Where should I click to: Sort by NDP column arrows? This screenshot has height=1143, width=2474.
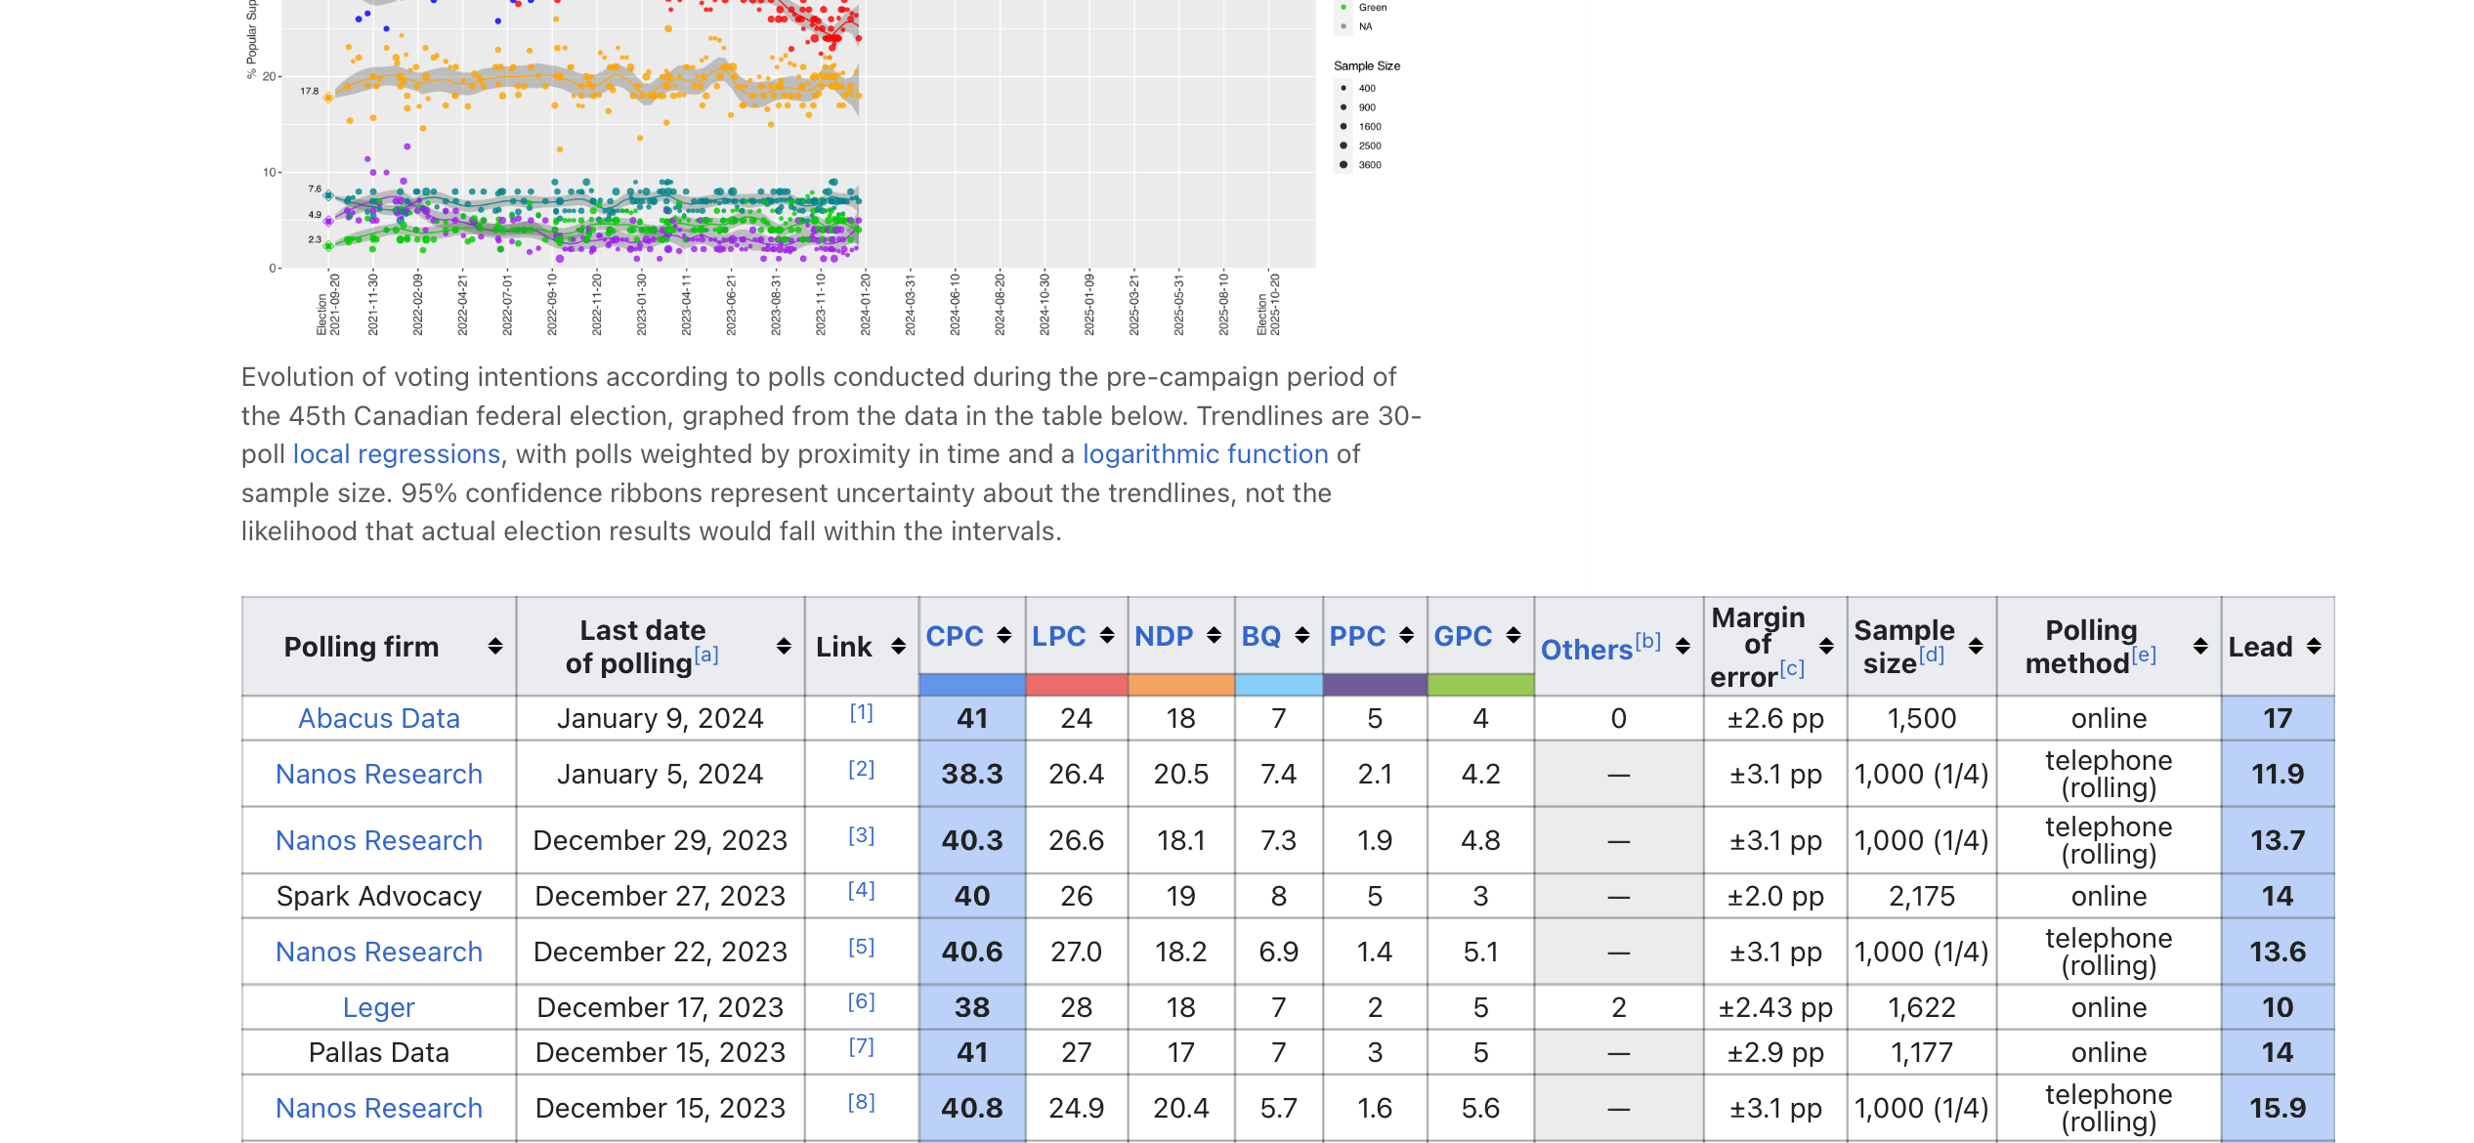click(x=1214, y=636)
